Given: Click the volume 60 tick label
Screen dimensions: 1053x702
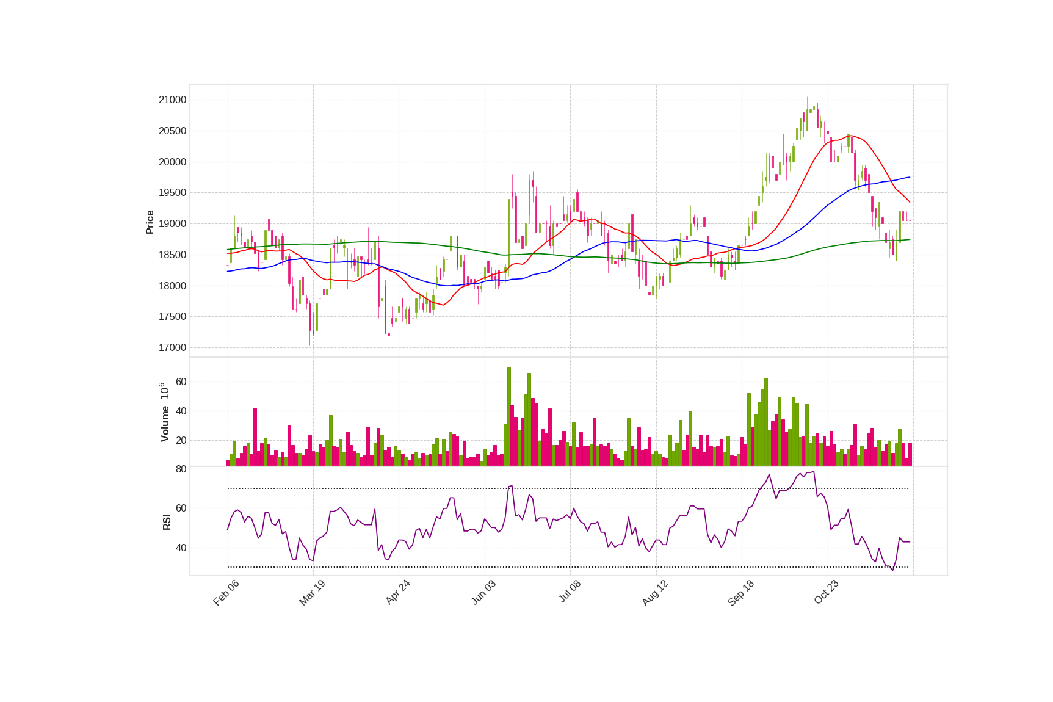Looking at the screenshot, I should [181, 382].
